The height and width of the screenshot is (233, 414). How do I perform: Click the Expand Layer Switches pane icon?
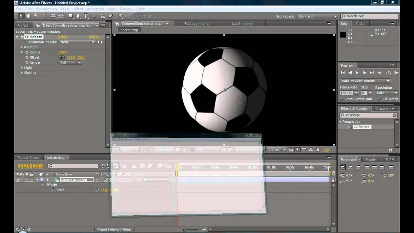click(x=18, y=229)
